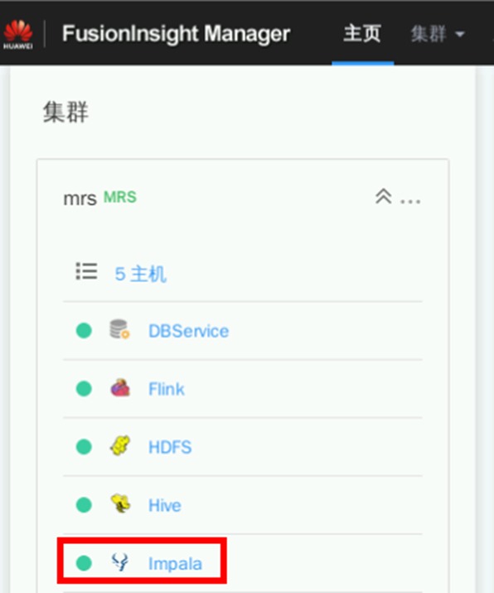Click the Hive bee icon
Screen dimensions: 494x593
120,503
